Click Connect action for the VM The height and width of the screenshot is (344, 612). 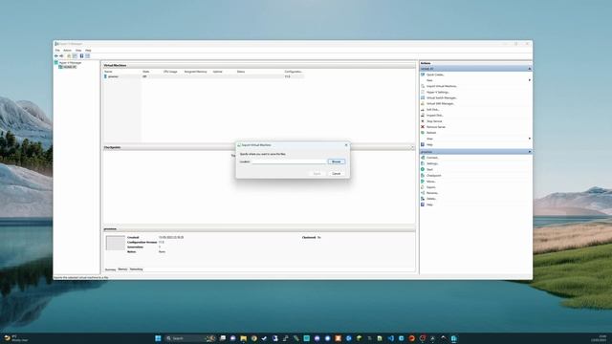click(x=432, y=158)
